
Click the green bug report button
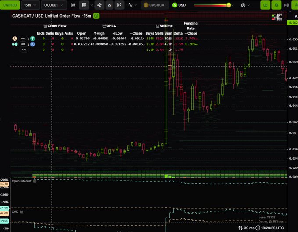[x=276, y=5]
